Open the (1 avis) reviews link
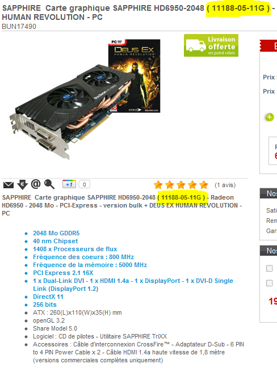 225,185
